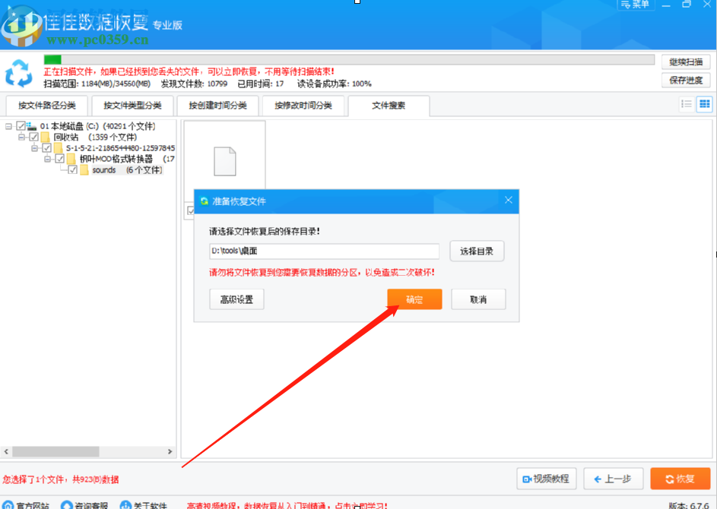This screenshot has height=509, width=717.
Task: Click the orange 恢复 recover icon button
Action: [x=679, y=479]
